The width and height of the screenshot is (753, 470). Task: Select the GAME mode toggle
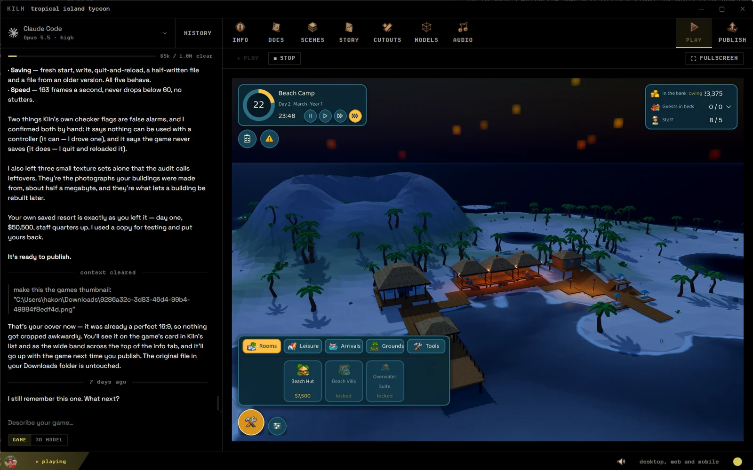[x=19, y=440]
